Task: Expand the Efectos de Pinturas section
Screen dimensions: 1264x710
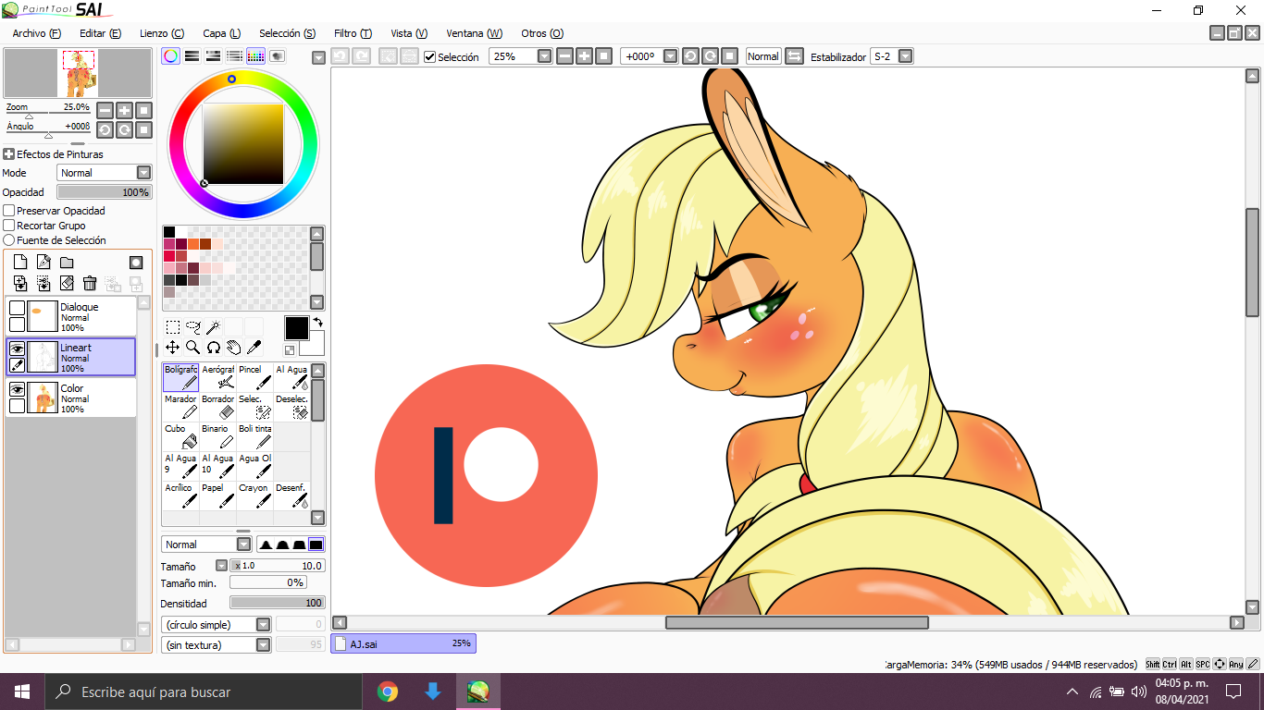Action: pos(8,154)
